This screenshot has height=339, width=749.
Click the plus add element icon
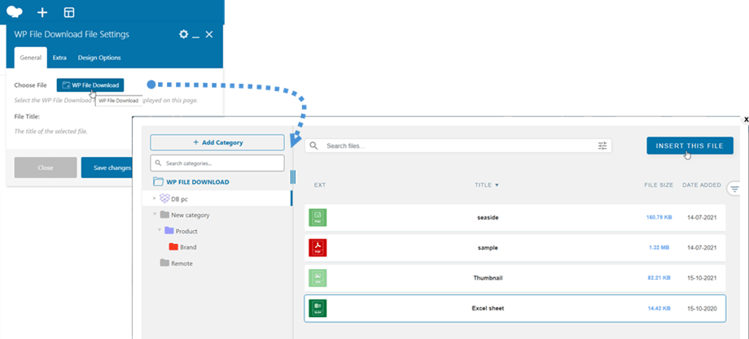42,12
